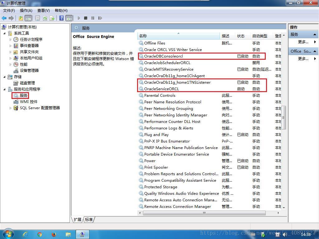The image size is (319, 239).
Task: Expand the 共享文件夹 node arrow
Action: click(10, 52)
